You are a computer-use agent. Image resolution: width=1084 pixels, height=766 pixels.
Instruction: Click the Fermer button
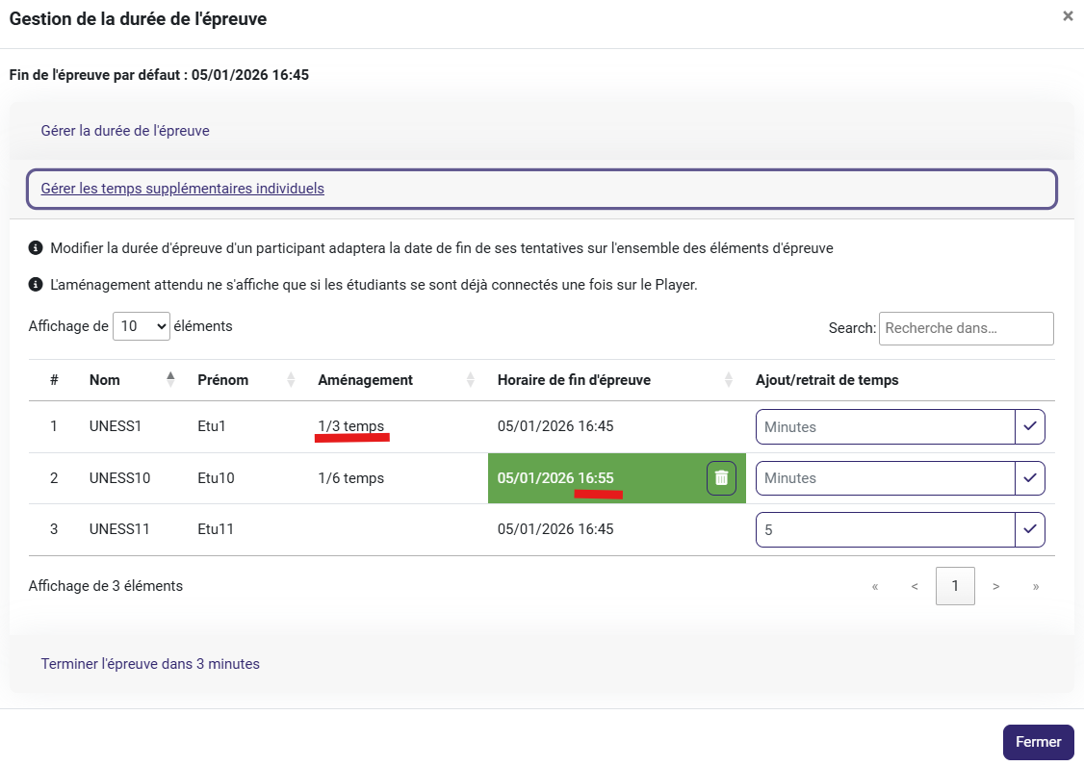[1038, 742]
